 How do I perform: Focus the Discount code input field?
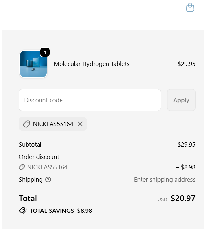point(90,100)
